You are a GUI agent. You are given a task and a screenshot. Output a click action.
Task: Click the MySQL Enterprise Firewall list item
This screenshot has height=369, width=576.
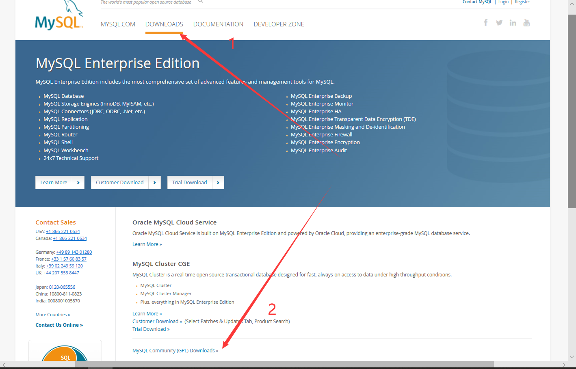322,135
